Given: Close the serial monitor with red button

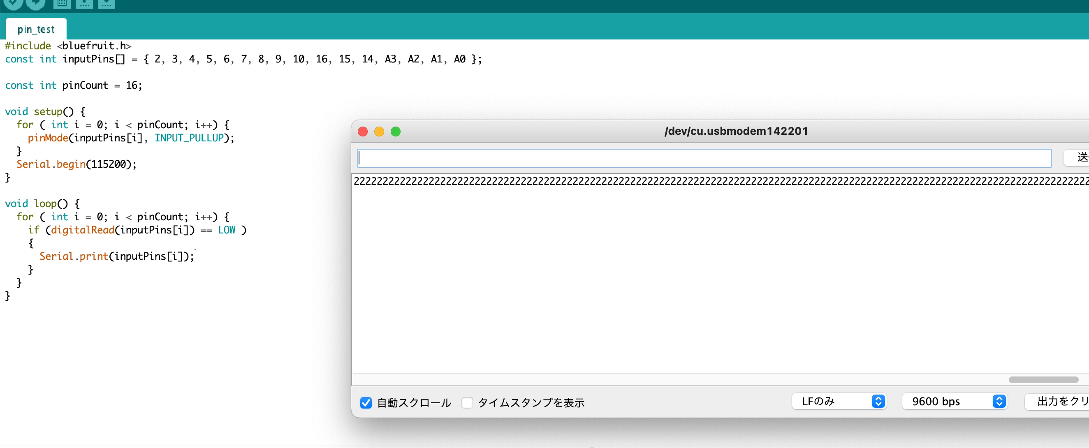Looking at the screenshot, I should click(362, 132).
